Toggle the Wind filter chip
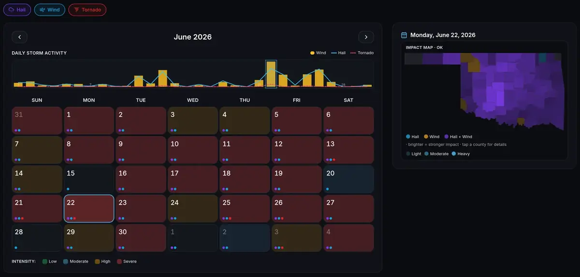580x277 pixels. pos(50,10)
